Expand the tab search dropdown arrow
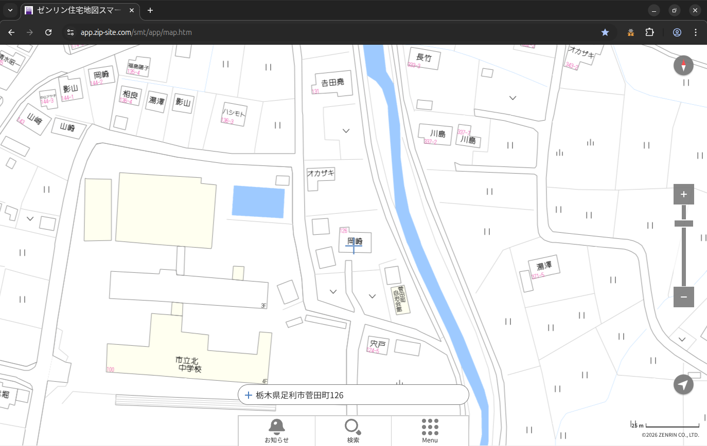The image size is (707, 446). click(10, 10)
